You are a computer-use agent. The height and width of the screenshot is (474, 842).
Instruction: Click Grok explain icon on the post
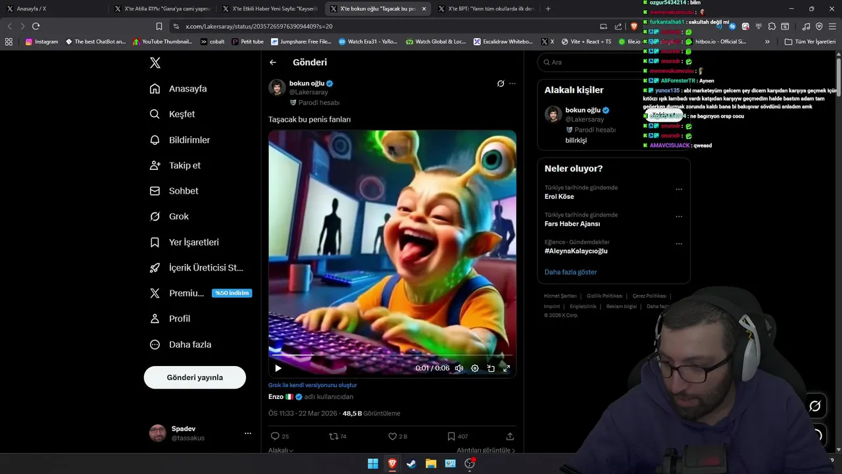pos(501,84)
